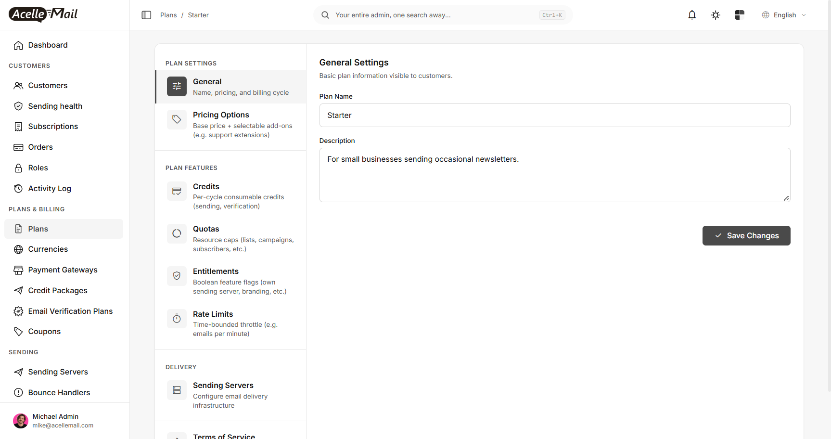Viewport: 831px width, 439px height.
Task: Click the search magnifier icon
Action: point(325,15)
